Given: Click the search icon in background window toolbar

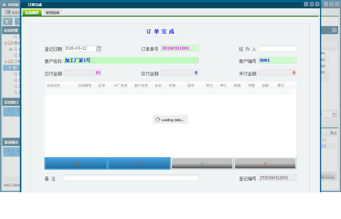Looking at the screenshot, I should click(8, 21).
